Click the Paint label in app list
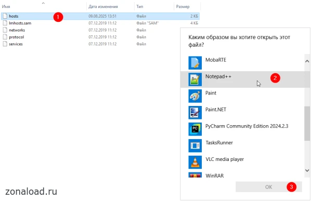 [x=211, y=93]
